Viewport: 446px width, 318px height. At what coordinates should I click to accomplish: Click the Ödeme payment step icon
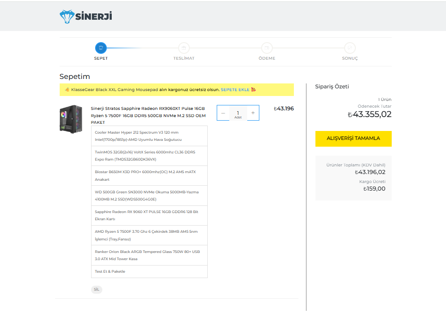267,48
